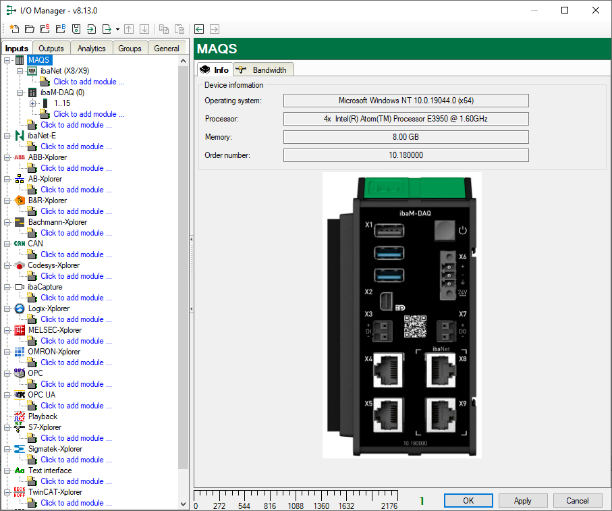Viewport: 612px width, 511px height.
Task: Collapse the MAQS root tree node
Action: 7,60
